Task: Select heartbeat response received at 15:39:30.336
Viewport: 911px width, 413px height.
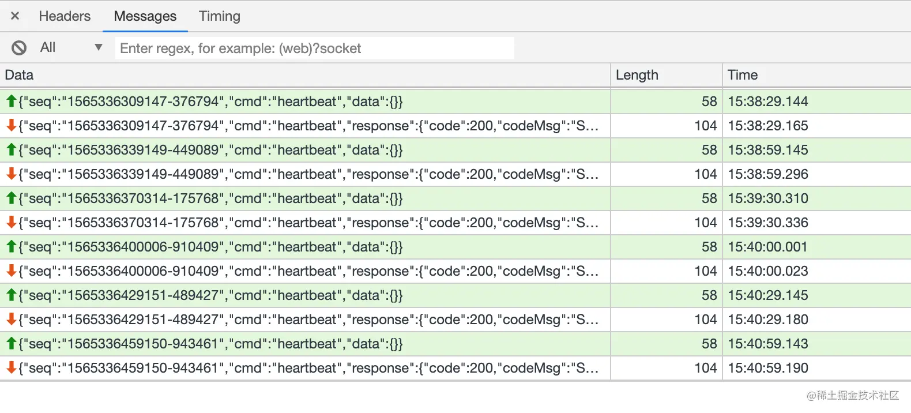Action: [x=455, y=223]
